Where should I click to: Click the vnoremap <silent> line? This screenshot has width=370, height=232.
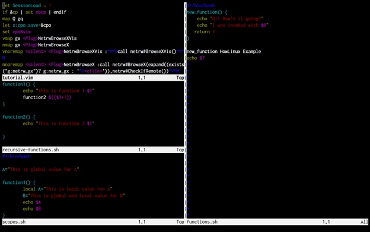click(x=93, y=52)
